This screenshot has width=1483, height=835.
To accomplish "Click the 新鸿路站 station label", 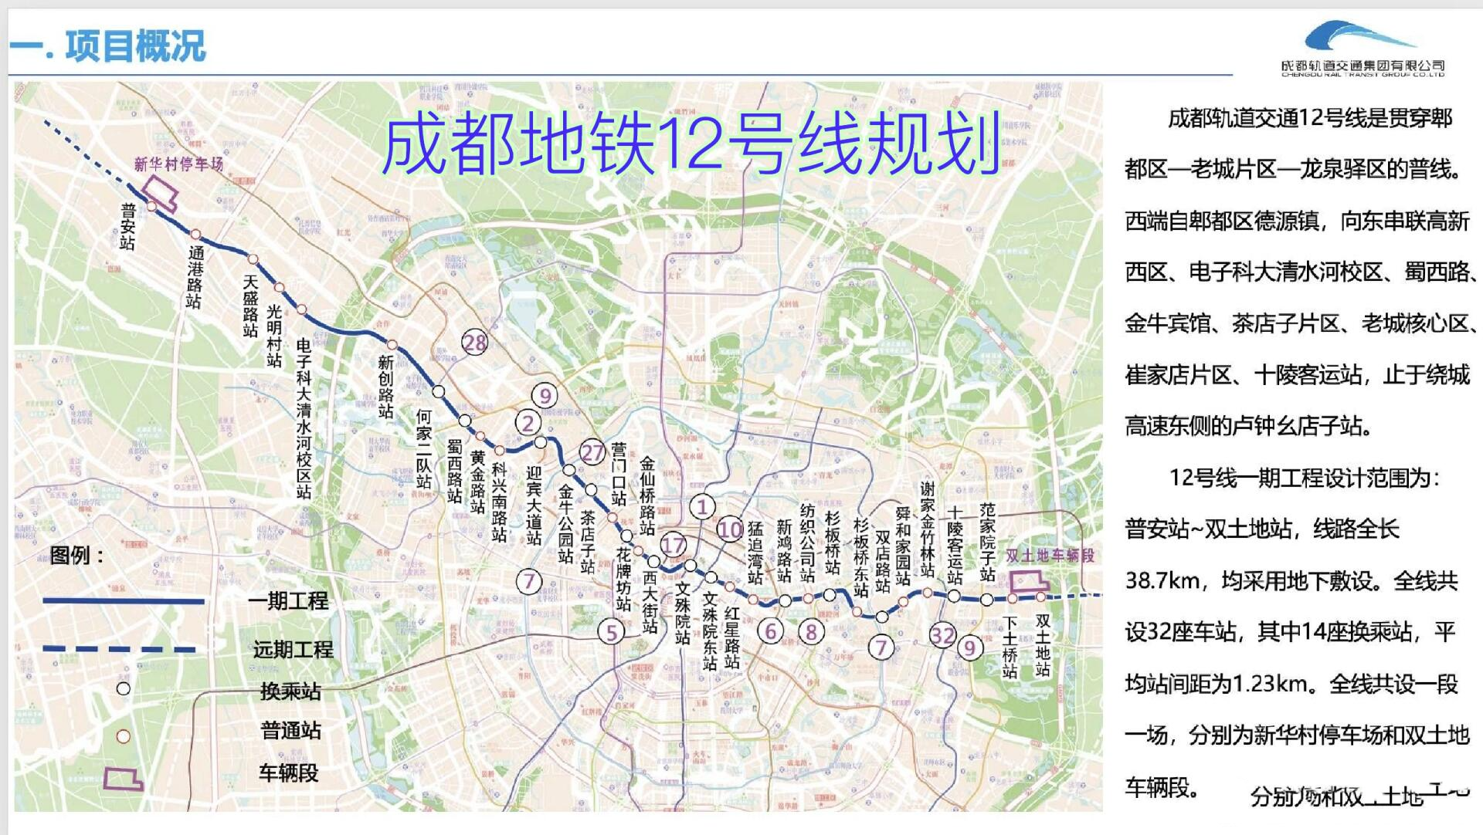I will pyautogui.click(x=784, y=550).
